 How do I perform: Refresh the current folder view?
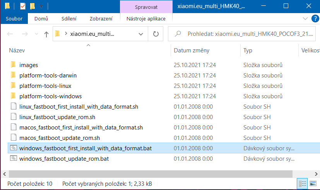pyautogui.click(x=156, y=34)
